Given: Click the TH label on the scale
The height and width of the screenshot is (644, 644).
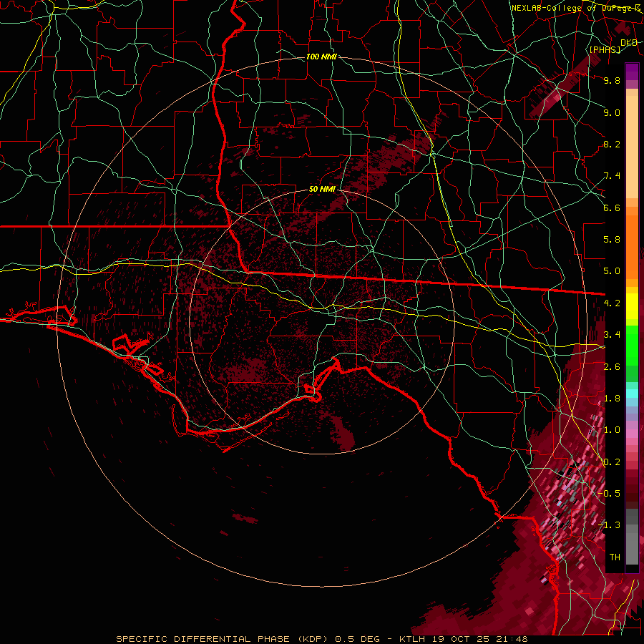Looking at the screenshot, I should (x=615, y=557).
